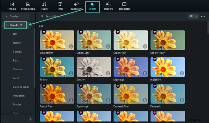Collapse the sidebar with chevron button
209x123 pixels.
pos(30,119)
